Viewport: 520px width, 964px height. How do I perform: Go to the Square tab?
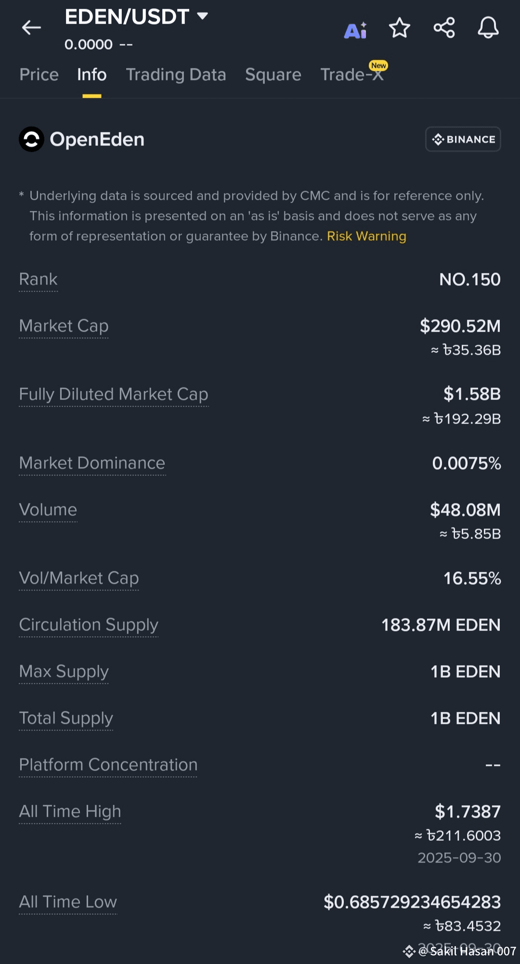(x=273, y=75)
